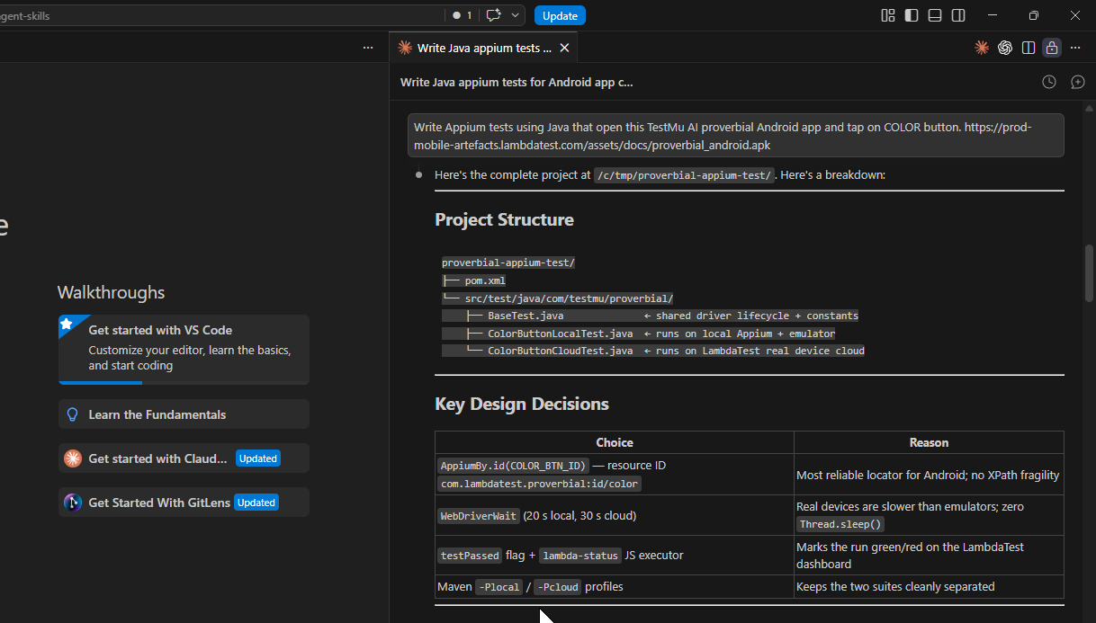This screenshot has width=1096, height=623.
Task: Open the session history clock icon
Action: pyautogui.click(x=1049, y=82)
